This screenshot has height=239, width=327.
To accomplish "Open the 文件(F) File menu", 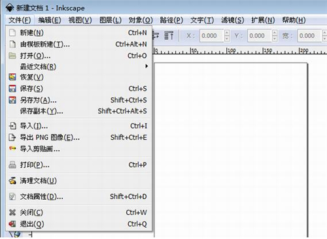I will click(20, 20).
